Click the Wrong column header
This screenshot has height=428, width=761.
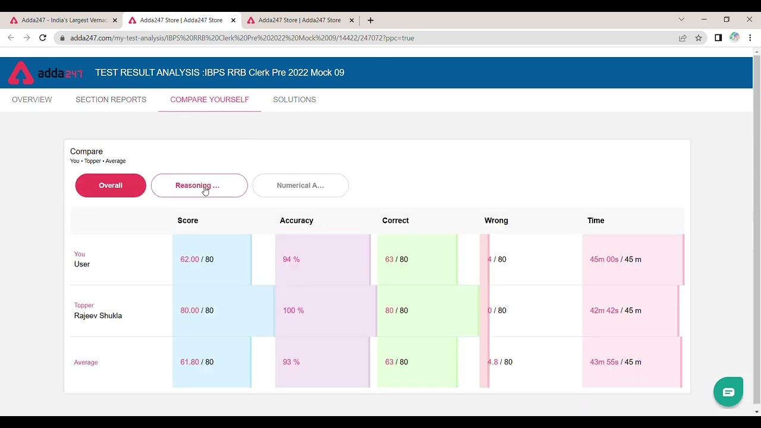[496, 221]
